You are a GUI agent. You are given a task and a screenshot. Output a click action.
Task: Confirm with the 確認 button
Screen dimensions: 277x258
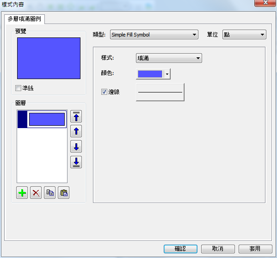pyautogui.click(x=180, y=249)
